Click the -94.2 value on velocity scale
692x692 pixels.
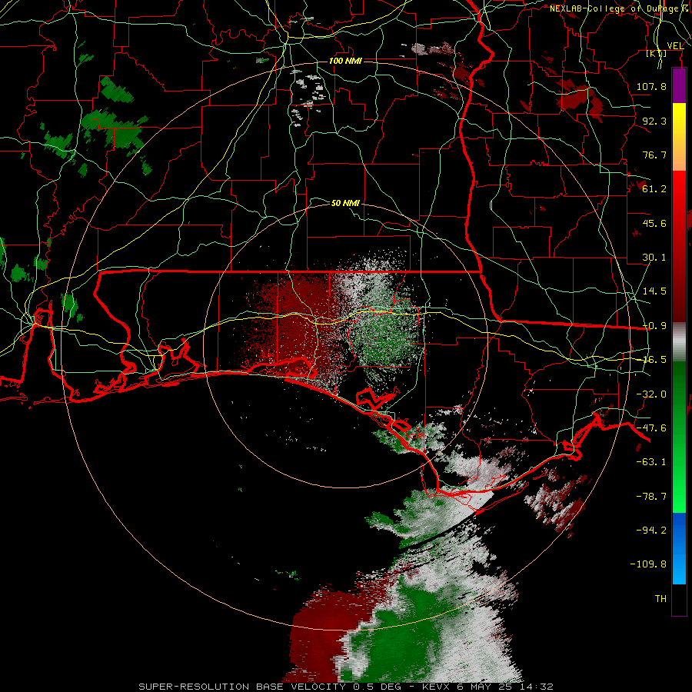pyautogui.click(x=651, y=530)
